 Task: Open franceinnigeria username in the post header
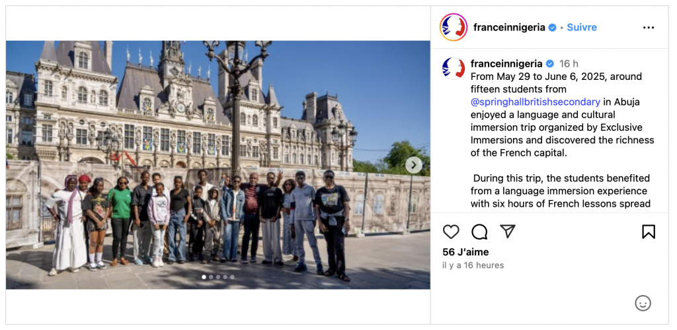tap(509, 27)
